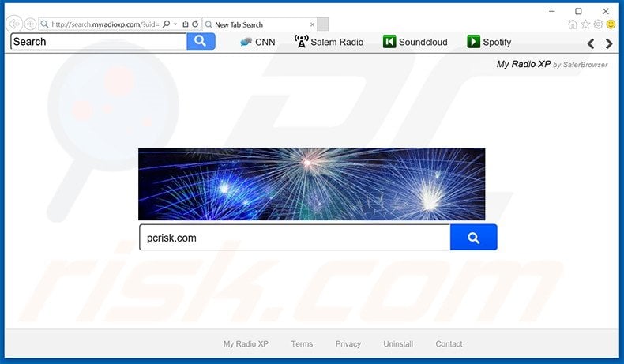This screenshot has height=364, width=624.
Task: Open the Home icon in the browser toolbar
Action: pyautogui.click(x=573, y=24)
